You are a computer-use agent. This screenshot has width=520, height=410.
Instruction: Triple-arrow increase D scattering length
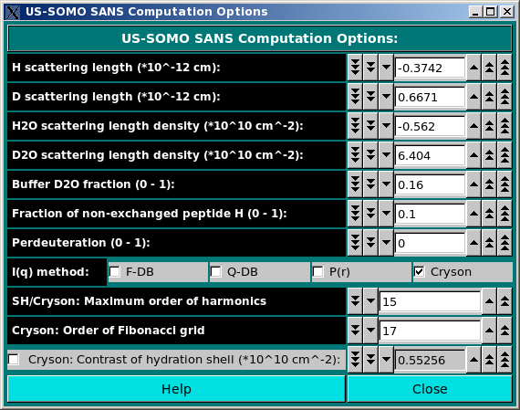504,97
